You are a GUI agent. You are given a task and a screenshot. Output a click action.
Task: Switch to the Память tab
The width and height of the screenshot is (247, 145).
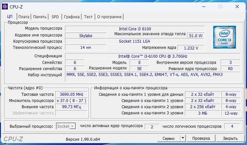[x=40, y=17]
